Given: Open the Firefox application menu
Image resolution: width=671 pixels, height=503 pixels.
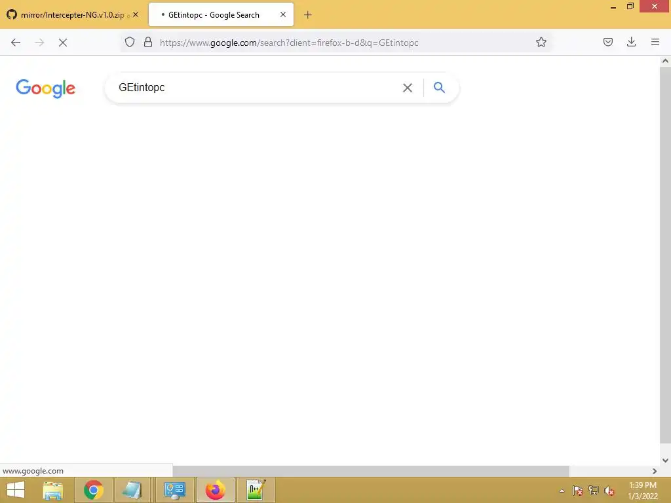Looking at the screenshot, I should point(655,42).
